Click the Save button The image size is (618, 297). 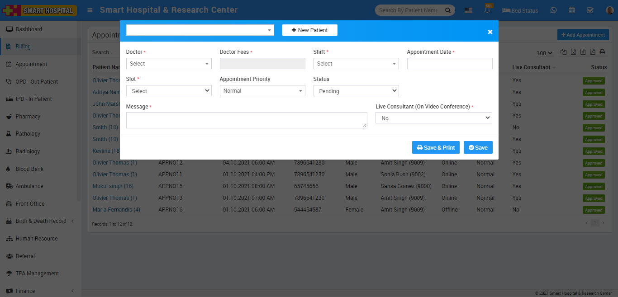point(478,147)
